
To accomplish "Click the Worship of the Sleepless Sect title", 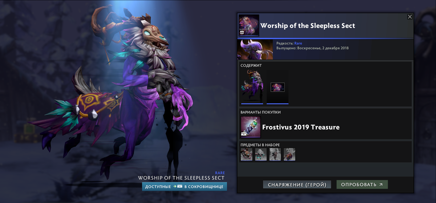I will click(x=307, y=26).
